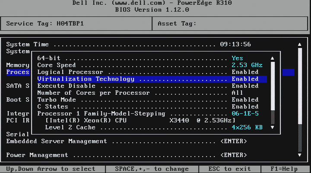Screen dimensions: 311x173
Task: Select the Turbo Mode row label
Action: pos(57,99)
